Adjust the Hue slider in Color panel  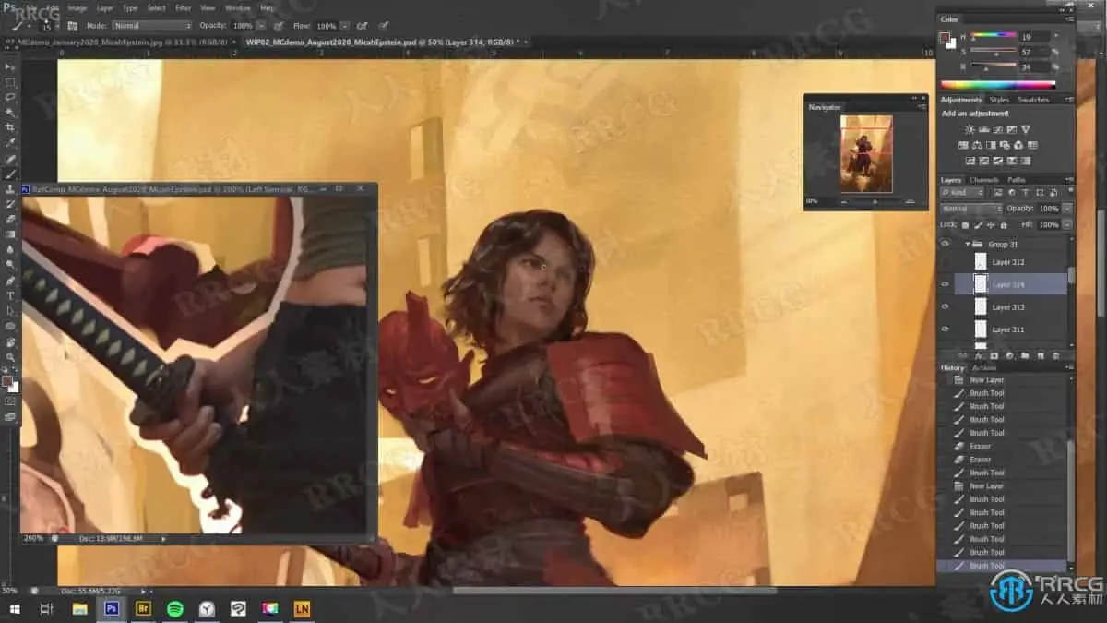(x=993, y=36)
